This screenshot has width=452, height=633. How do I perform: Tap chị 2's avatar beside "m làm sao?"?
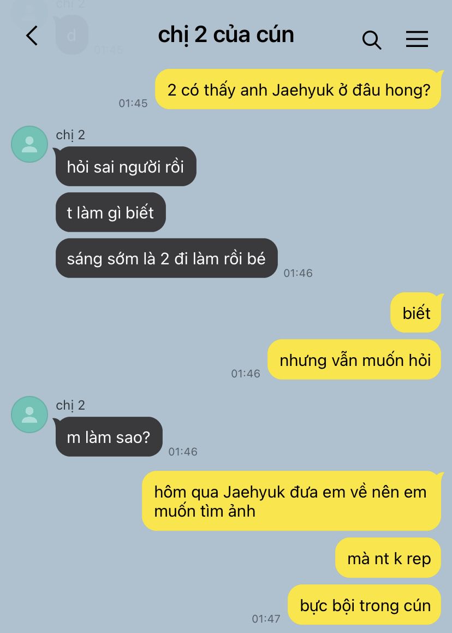click(29, 415)
